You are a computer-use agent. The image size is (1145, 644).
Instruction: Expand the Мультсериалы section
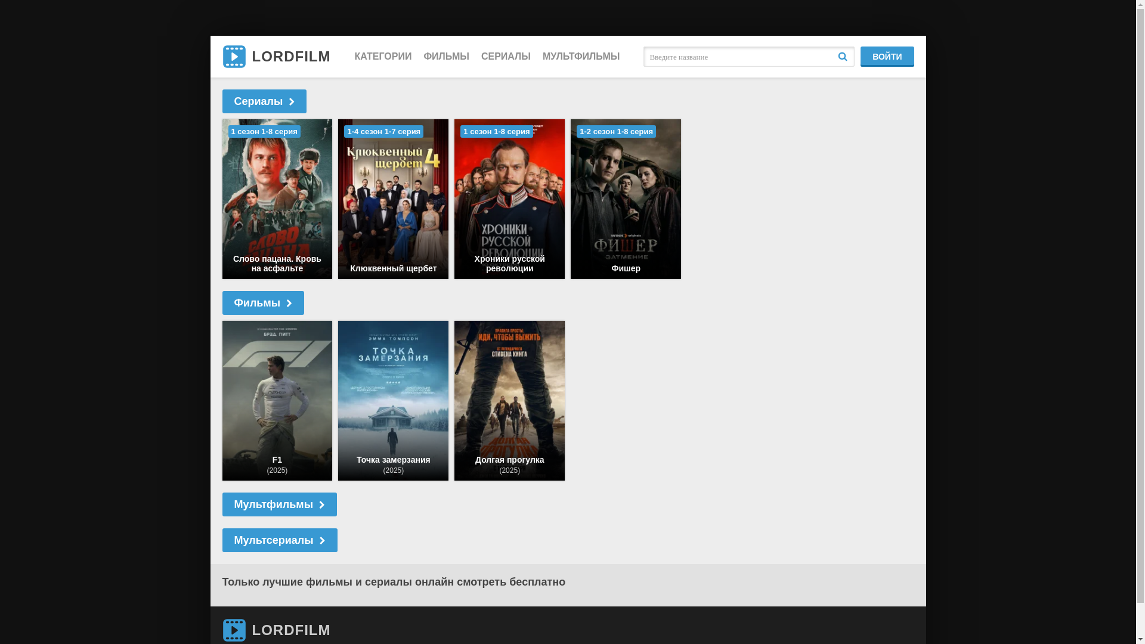coord(279,540)
